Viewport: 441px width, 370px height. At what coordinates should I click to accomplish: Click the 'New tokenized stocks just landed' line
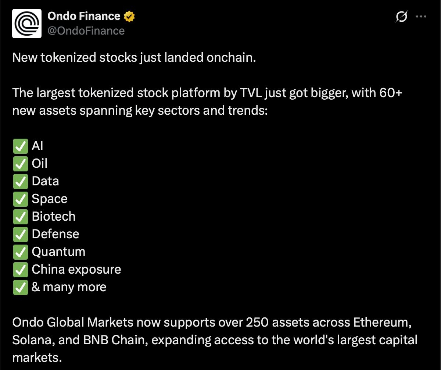coord(134,57)
